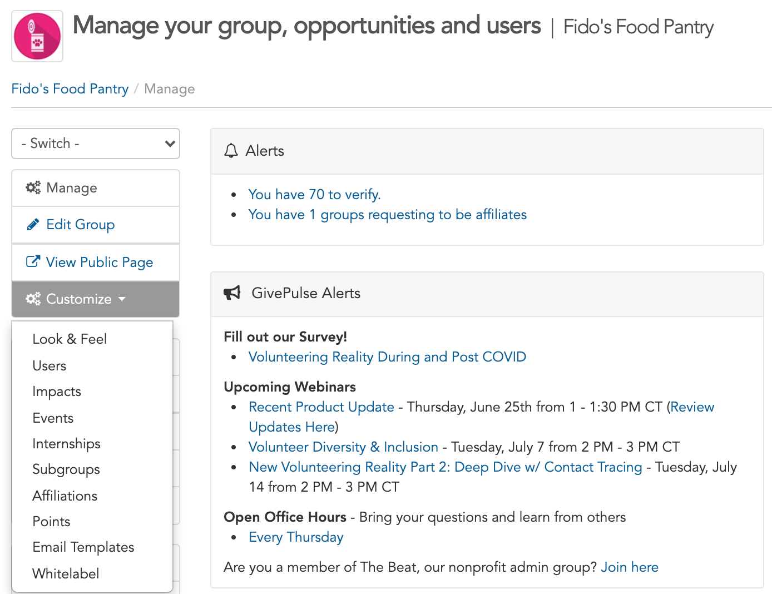The width and height of the screenshot is (772, 594).
Task: Click the Upcoming Webinars heading
Action: pos(290,387)
